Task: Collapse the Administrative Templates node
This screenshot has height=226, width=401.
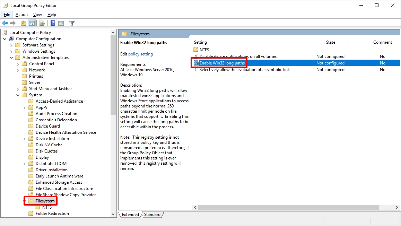Action: (11, 58)
